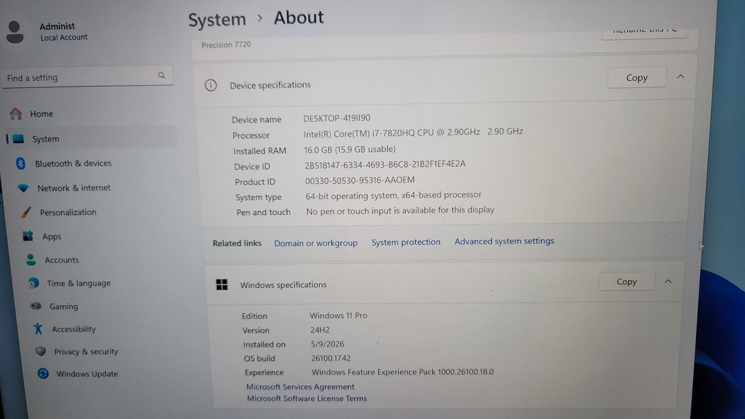Click the Home icon in sidebar
This screenshot has width=745, height=419.
(16, 114)
